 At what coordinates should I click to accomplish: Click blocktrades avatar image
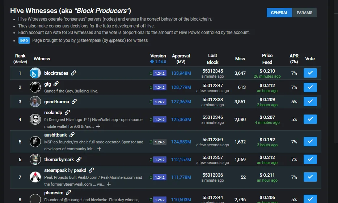point(35,73)
